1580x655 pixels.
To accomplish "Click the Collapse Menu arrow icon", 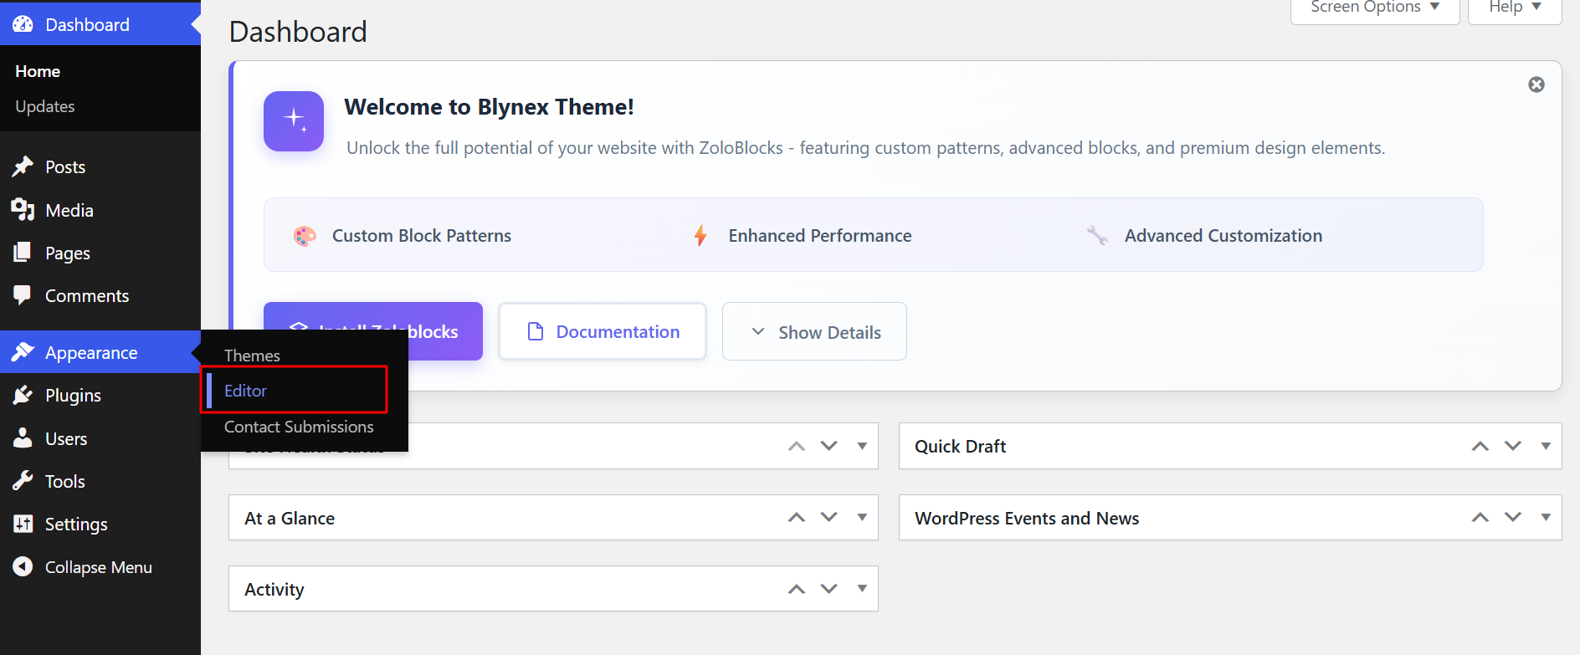I will coord(23,567).
